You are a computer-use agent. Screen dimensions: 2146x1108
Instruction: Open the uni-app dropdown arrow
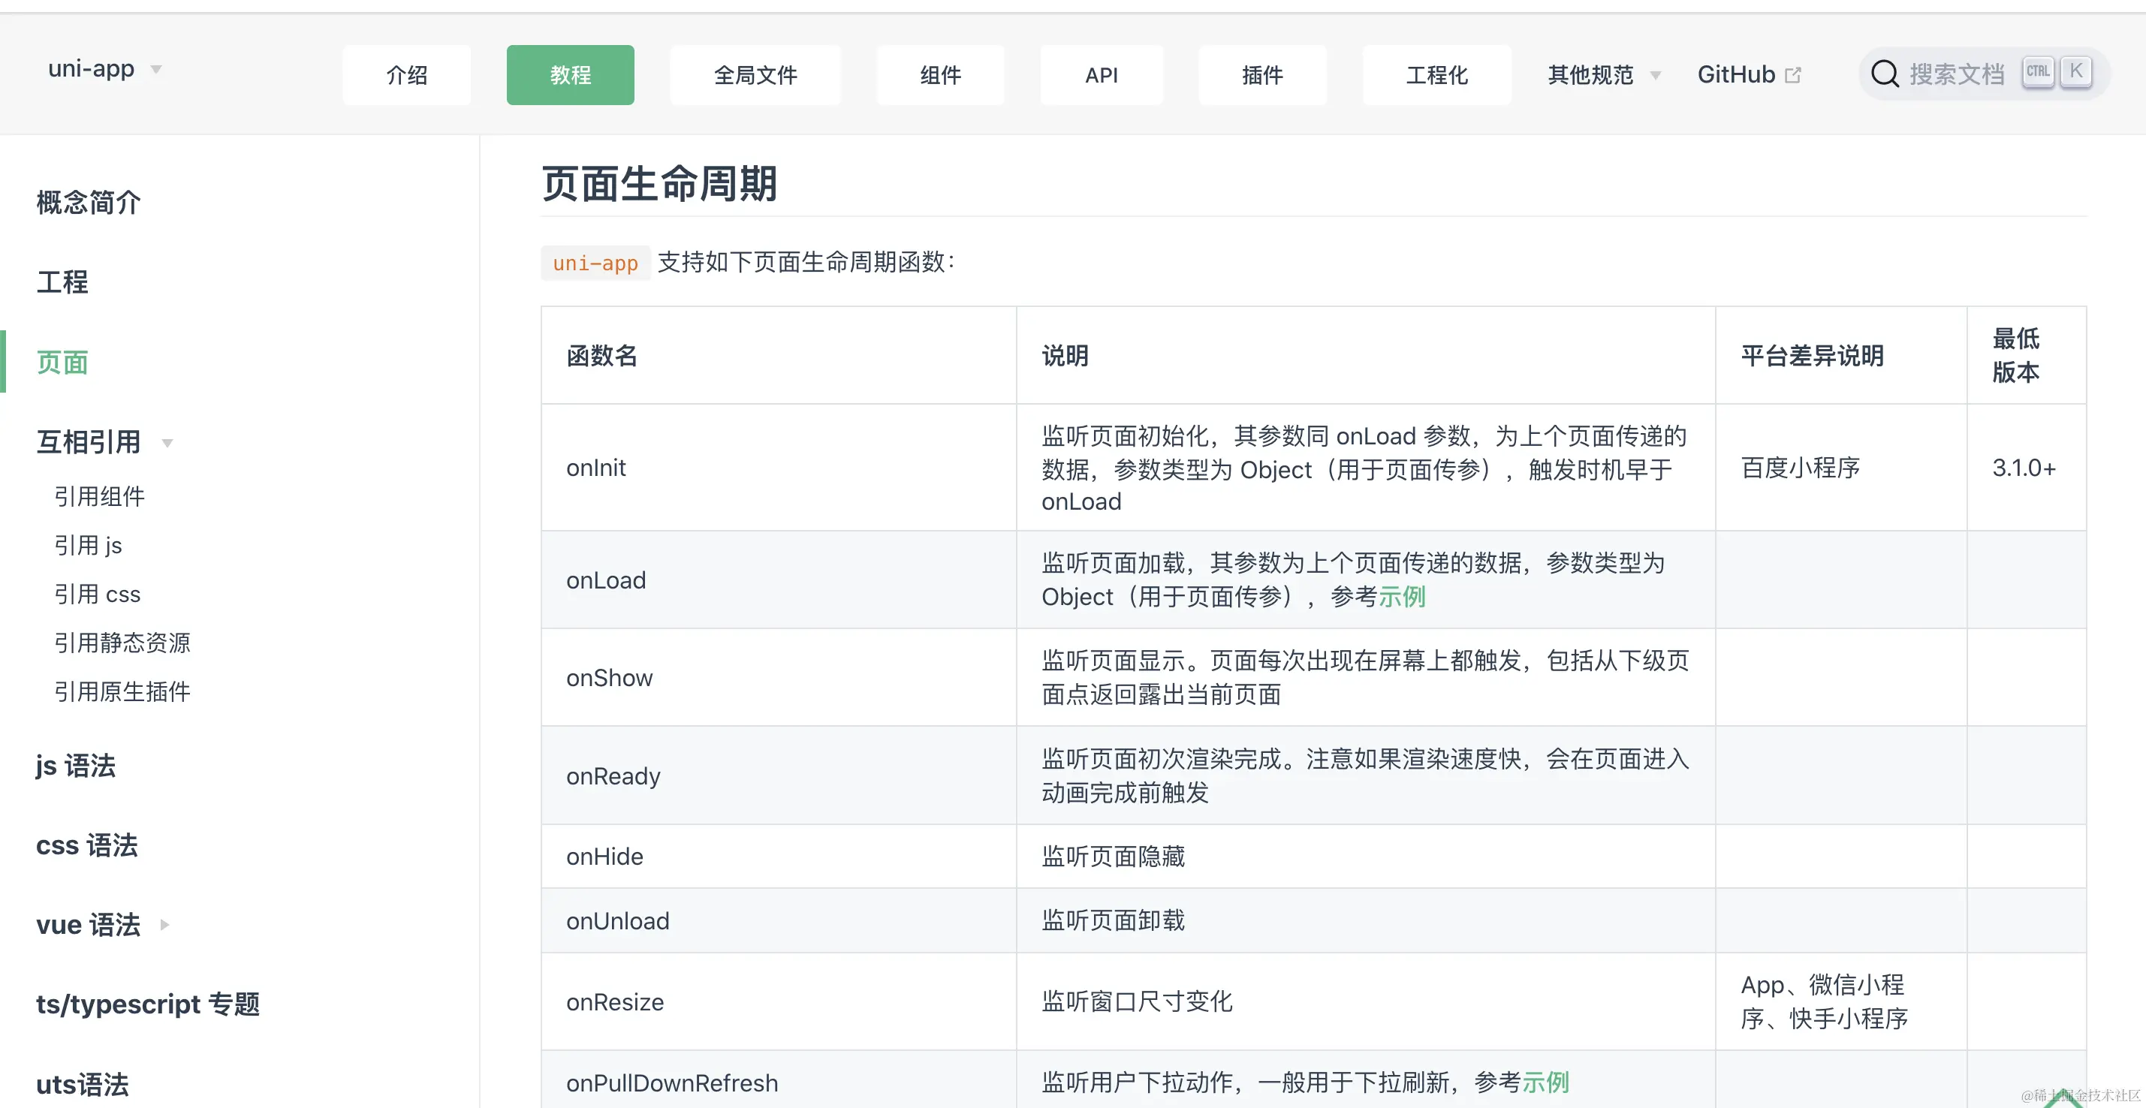click(x=155, y=69)
